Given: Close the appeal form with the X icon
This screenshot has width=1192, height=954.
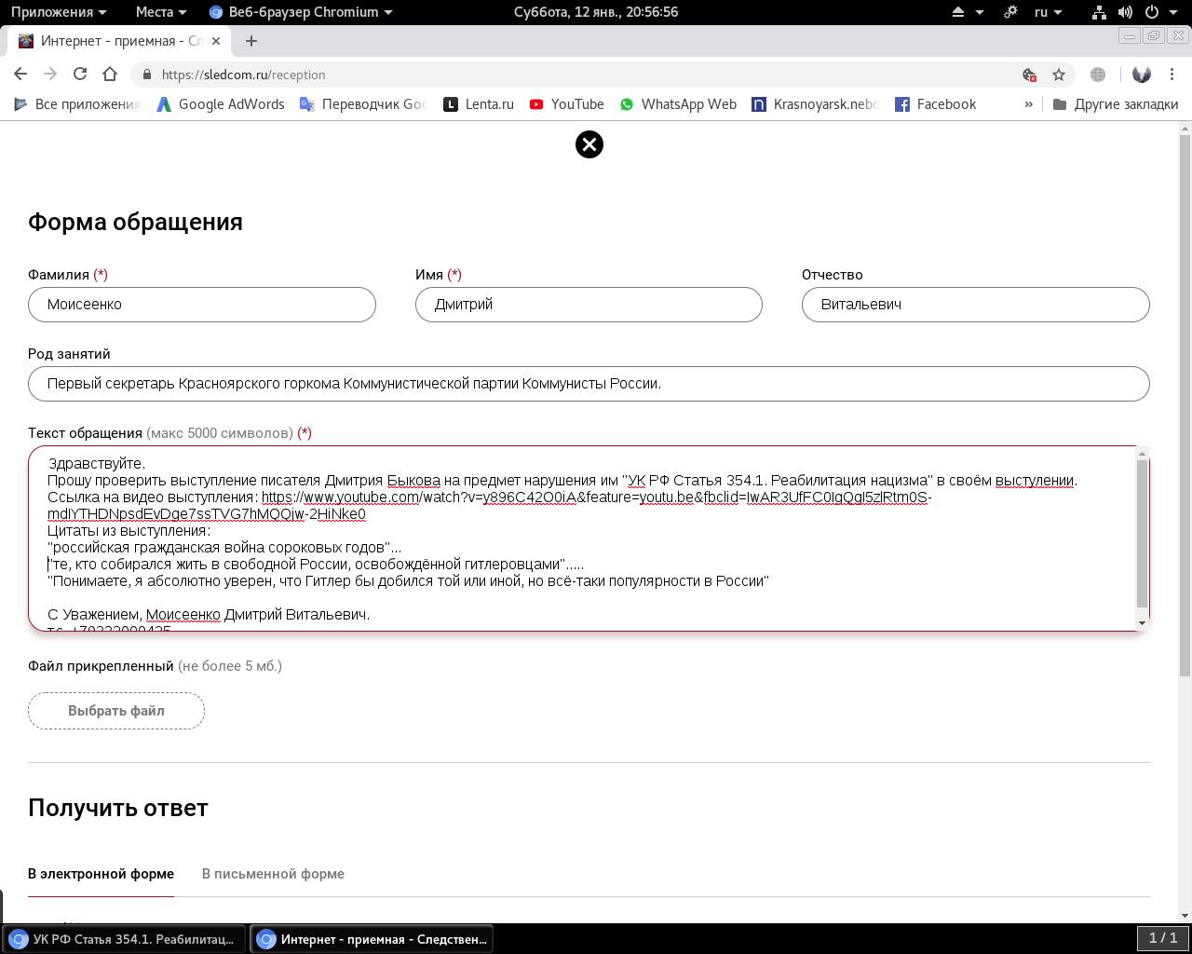Looking at the screenshot, I should coord(589,144).
